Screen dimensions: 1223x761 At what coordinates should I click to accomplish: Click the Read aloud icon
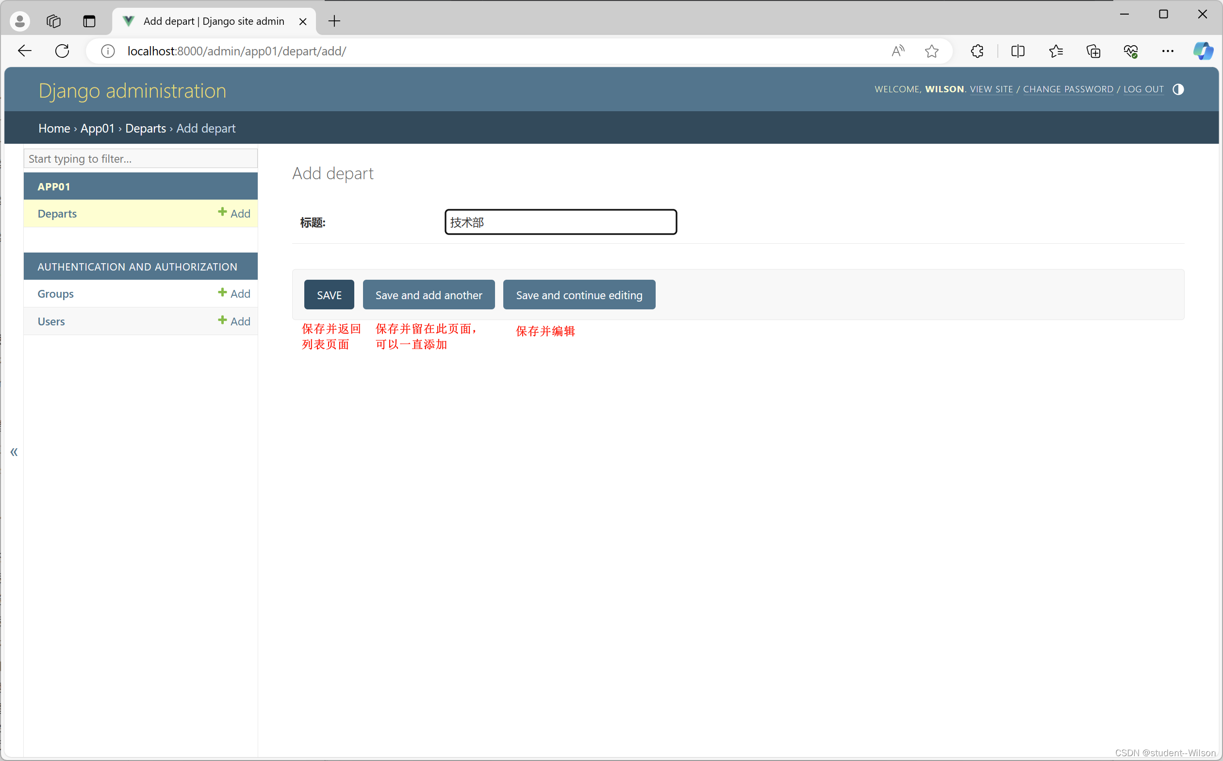(x=898, y=51)
